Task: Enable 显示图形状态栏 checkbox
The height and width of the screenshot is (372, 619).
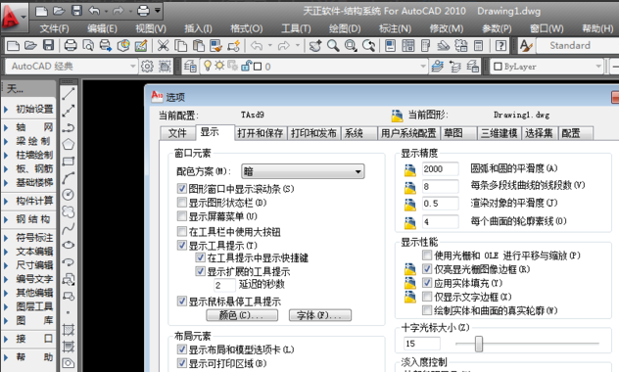Action: pyautogui.click(x=182, y=203)
